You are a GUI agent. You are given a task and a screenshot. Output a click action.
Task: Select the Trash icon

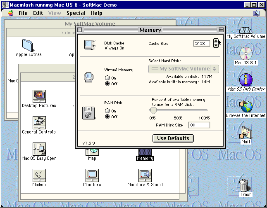click(x=245, y=185)
